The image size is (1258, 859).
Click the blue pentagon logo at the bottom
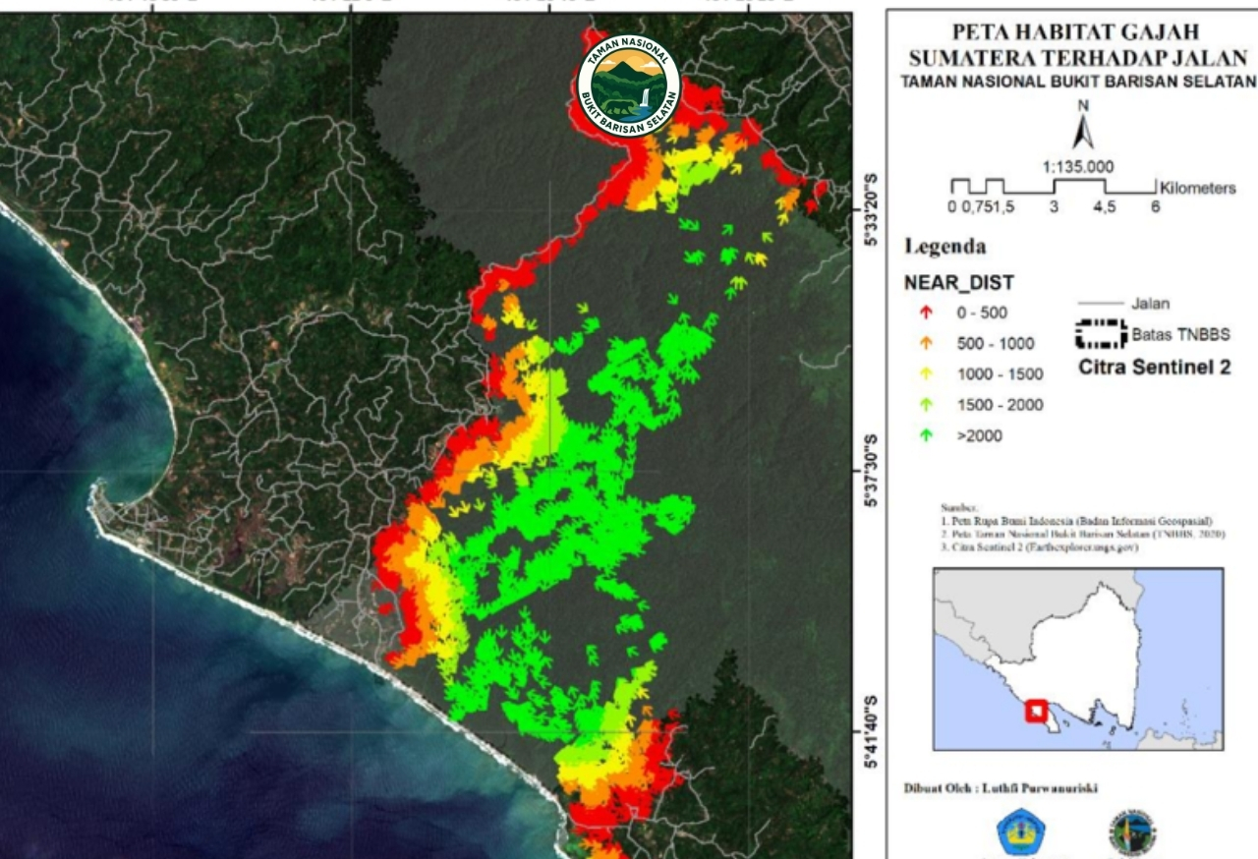(x=1021, y=832)
